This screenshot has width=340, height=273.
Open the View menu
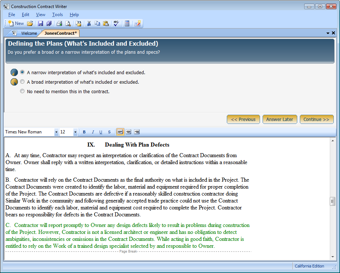[41, 15]
